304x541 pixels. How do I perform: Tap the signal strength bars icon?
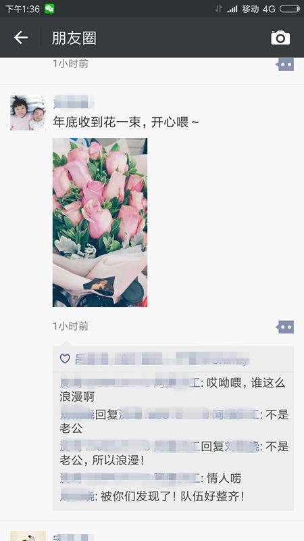(232, 9)
